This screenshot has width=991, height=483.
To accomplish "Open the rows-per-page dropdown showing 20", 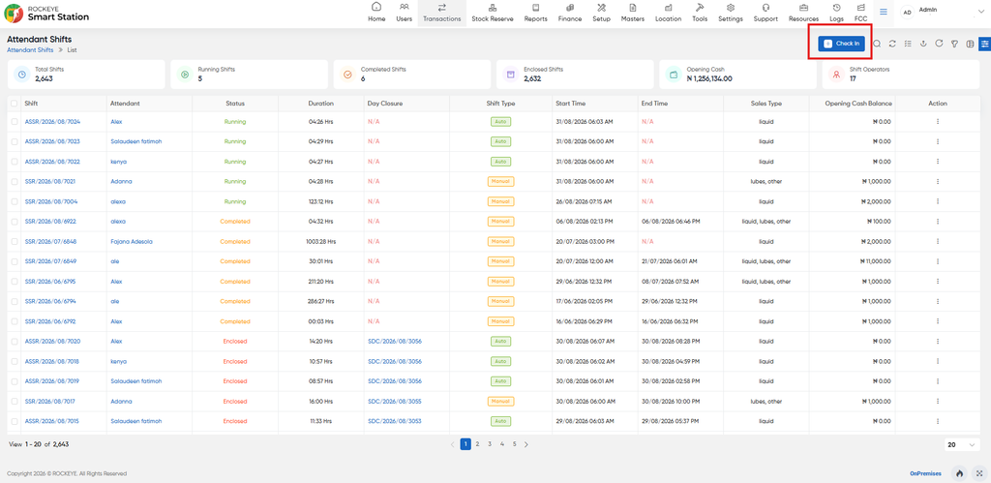I will (961, 444).
